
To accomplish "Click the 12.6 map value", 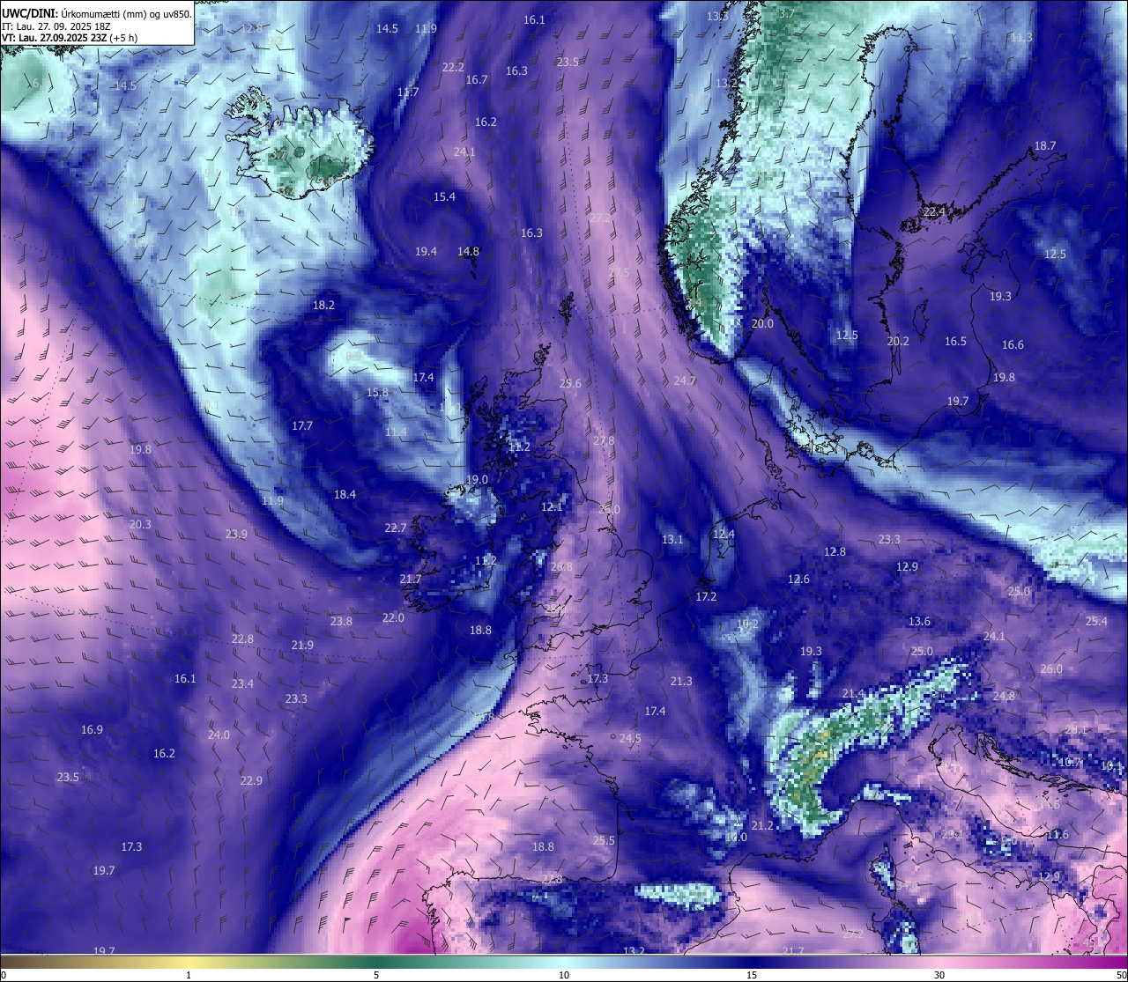I will pos(798,580).
